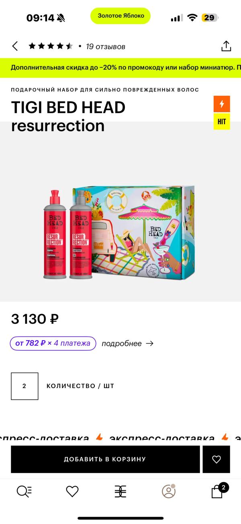Tap the orange lightning express badge
Image resolution: width=241 pixels, height=524 pixels.
tap(222, 104)
